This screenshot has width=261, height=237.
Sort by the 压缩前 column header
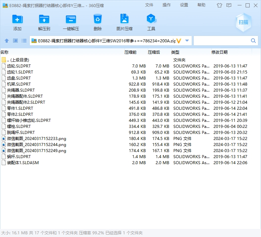tap(130, 52)
